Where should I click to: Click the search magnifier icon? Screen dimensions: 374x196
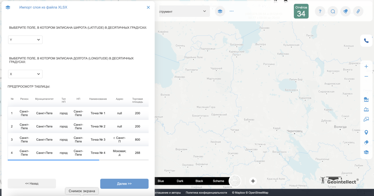point(333,11)
